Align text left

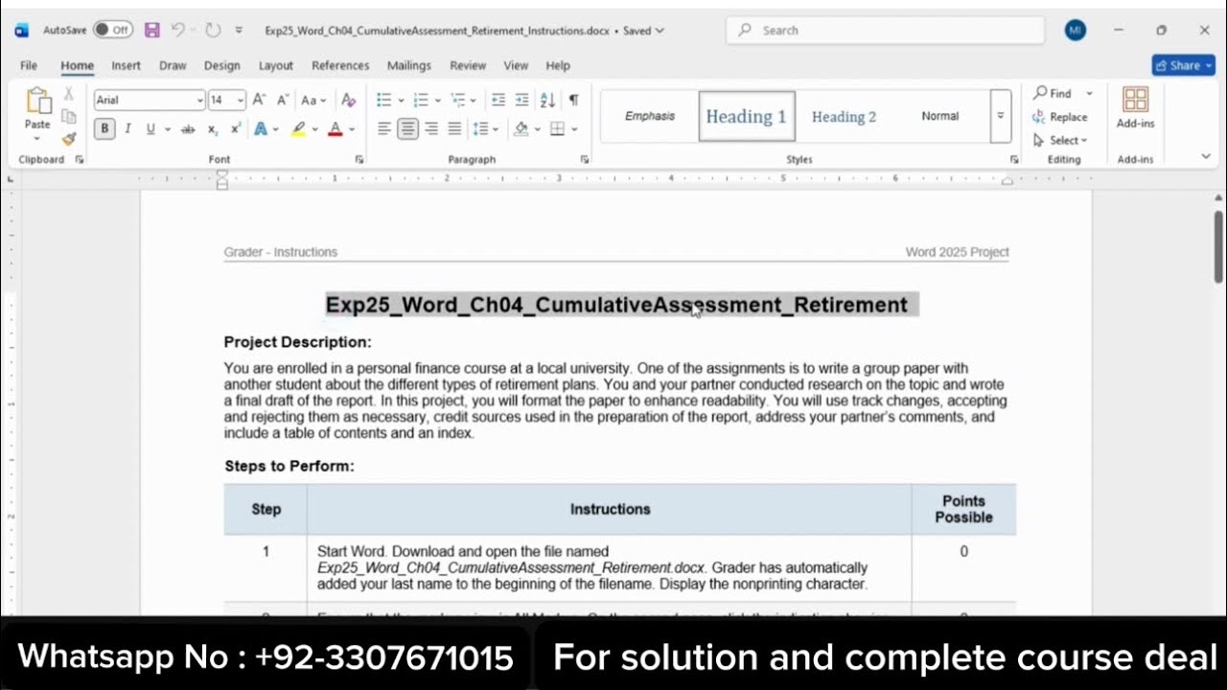click(x=383, y=128)
